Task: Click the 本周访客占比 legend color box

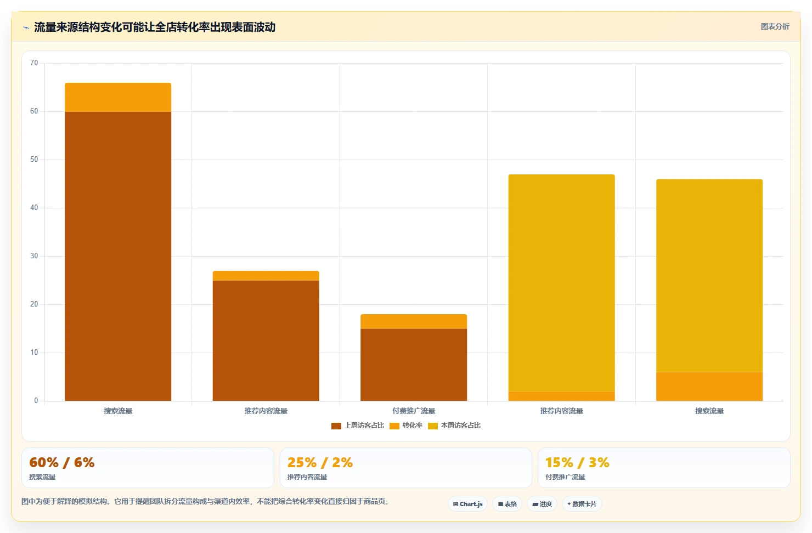Action: (433, 426)
